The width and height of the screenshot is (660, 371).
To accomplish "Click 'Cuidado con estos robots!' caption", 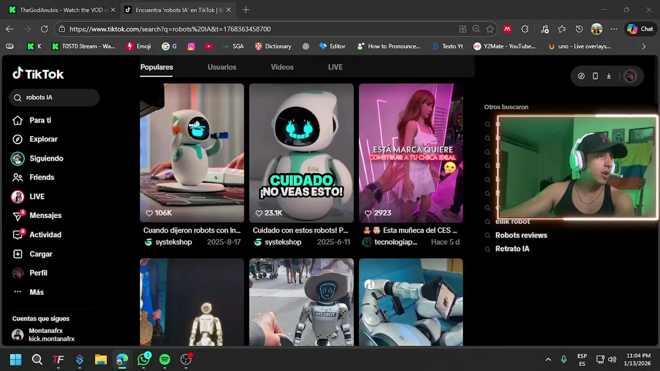I will [300, 230].
